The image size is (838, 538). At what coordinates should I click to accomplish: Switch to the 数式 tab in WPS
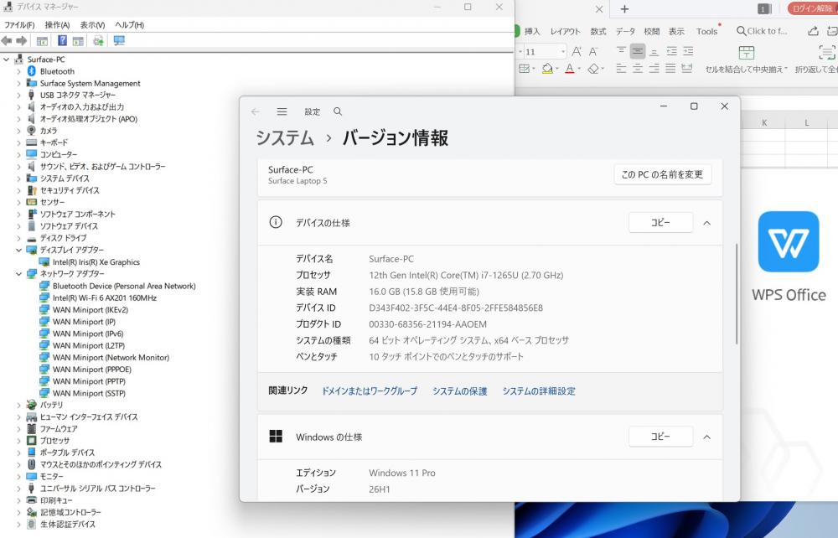pyautogui.click(x=598, y=32)
